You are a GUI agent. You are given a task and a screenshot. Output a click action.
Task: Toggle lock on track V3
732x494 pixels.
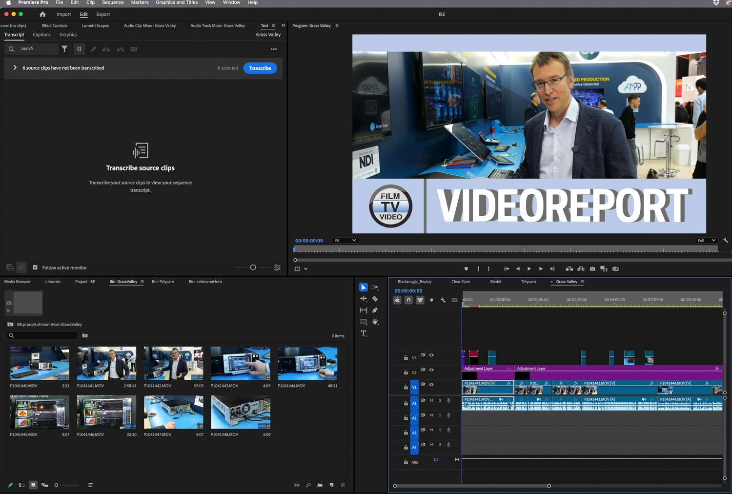coord(406,358)
